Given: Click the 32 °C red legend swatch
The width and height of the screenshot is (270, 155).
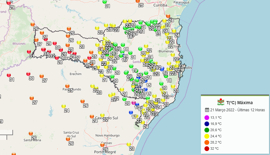Looking at the screenshot, I should pos(207,148).
